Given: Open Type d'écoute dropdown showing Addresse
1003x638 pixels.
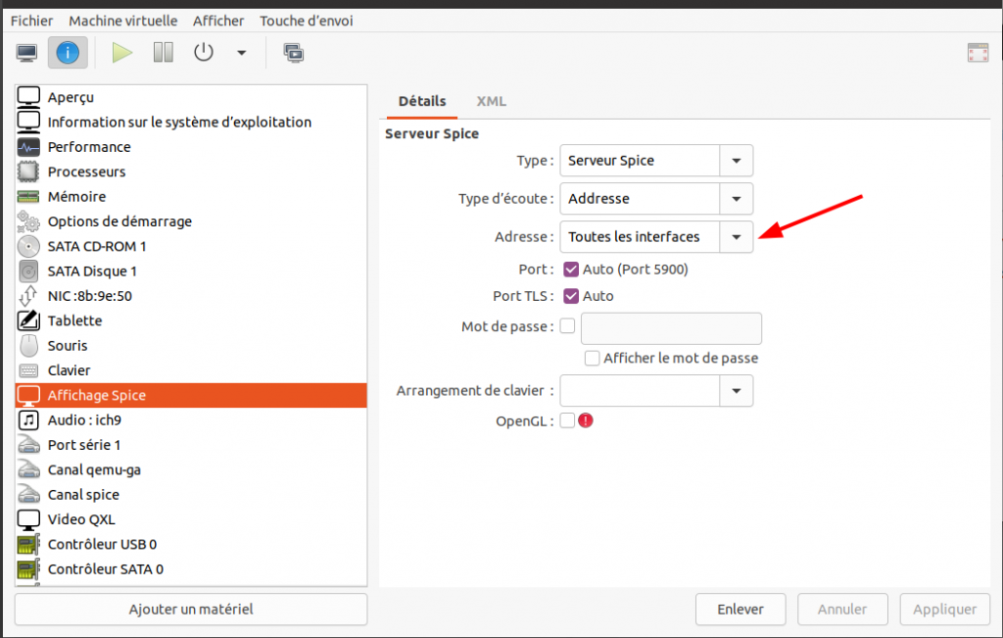Looking at the screenshot, I should tap(656, 199).
